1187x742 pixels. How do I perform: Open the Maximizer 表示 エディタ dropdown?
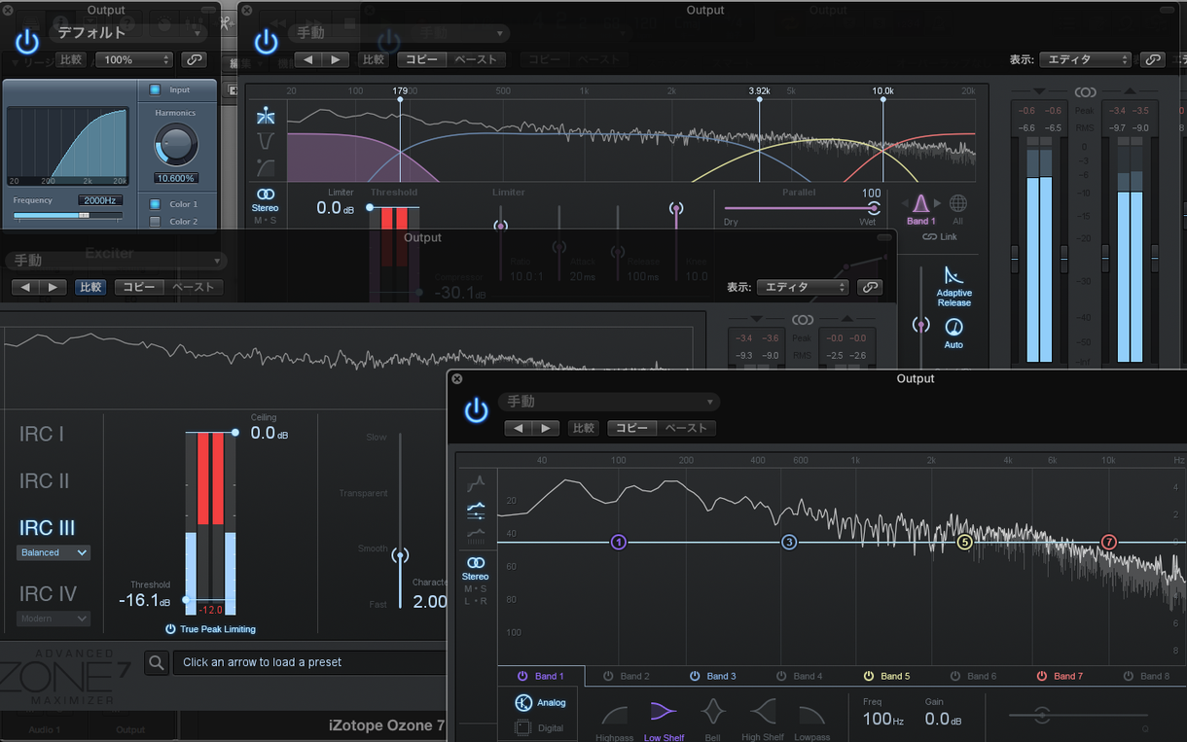click(x=803, y=287)
